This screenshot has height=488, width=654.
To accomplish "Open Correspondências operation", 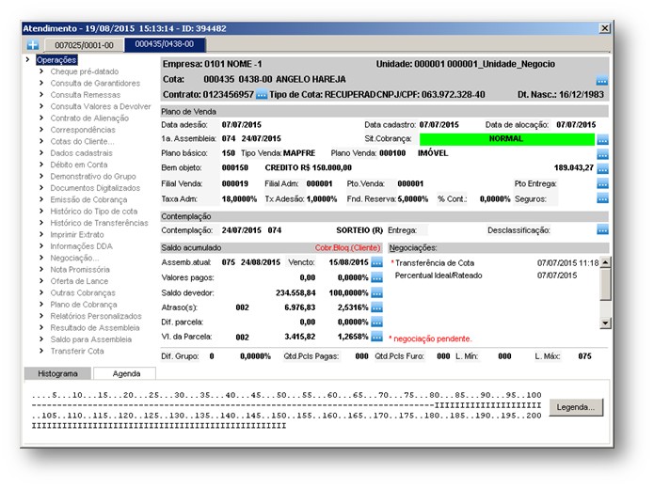I will coord(83,130).
